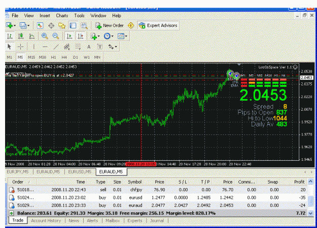Select the crosshair tool
The image size is (317, 228).
pos(20,47)
